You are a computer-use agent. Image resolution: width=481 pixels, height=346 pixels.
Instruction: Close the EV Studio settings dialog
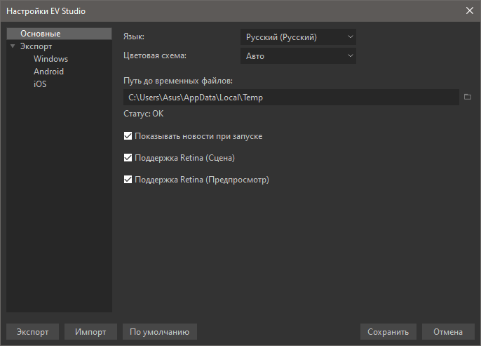click(x=469, y=11)
